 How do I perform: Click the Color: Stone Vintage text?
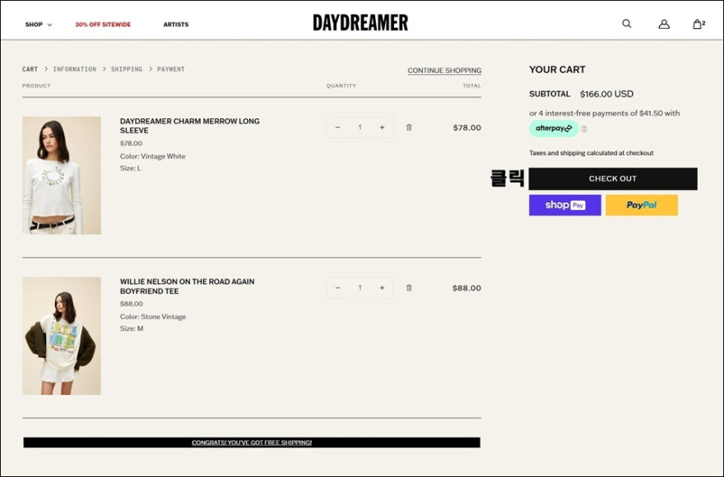coord(153,317)
